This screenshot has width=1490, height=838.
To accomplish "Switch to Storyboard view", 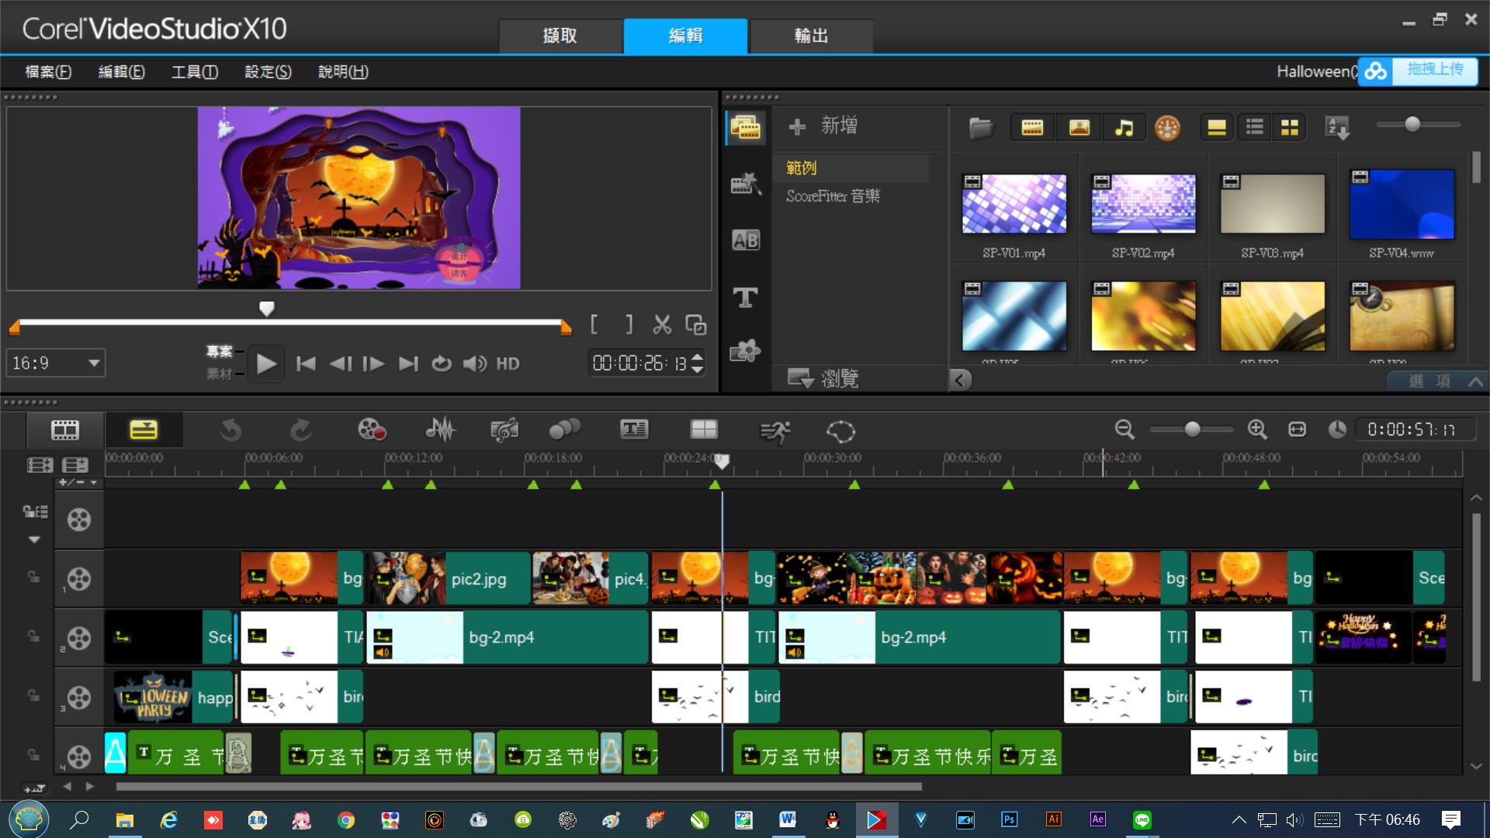I will 65,430.
